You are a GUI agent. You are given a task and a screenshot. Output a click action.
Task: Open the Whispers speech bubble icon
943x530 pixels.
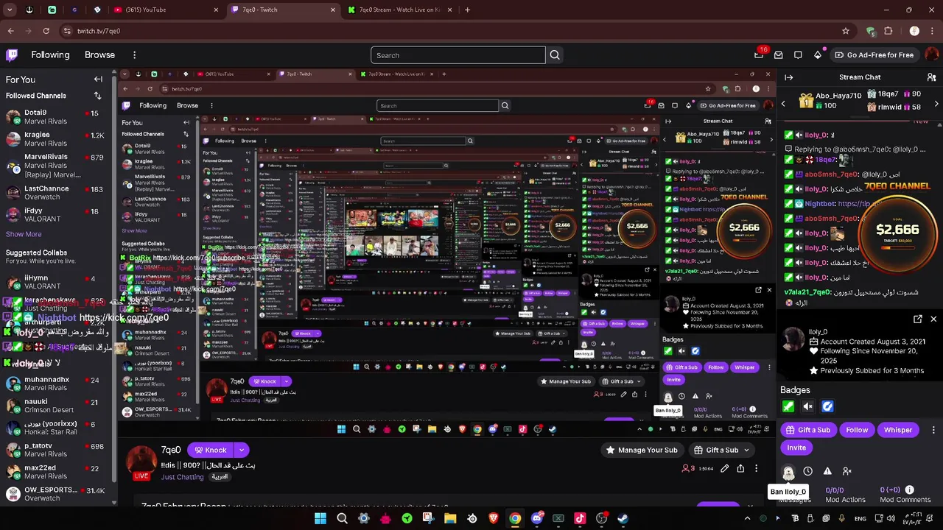click(798, 54)
